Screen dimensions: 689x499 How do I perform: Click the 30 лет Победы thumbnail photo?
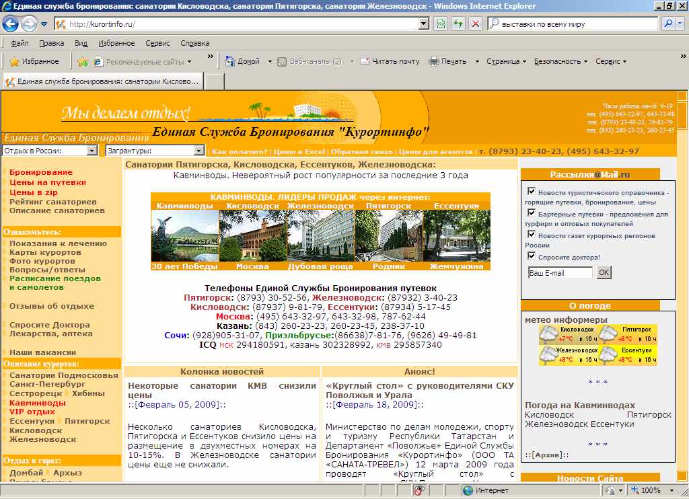tap(184, 236)
